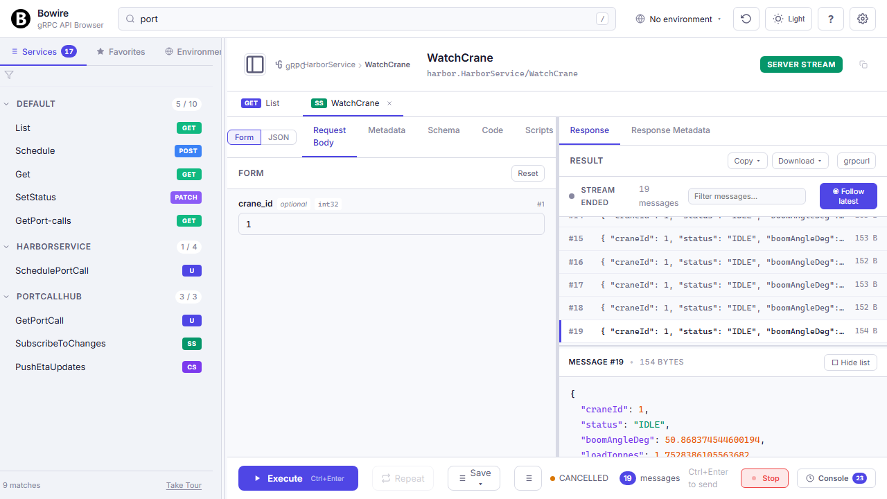Click the gRPC protocol icon in breadcrumb
Viewport: 887px width, 499px height.
(279, 64)
